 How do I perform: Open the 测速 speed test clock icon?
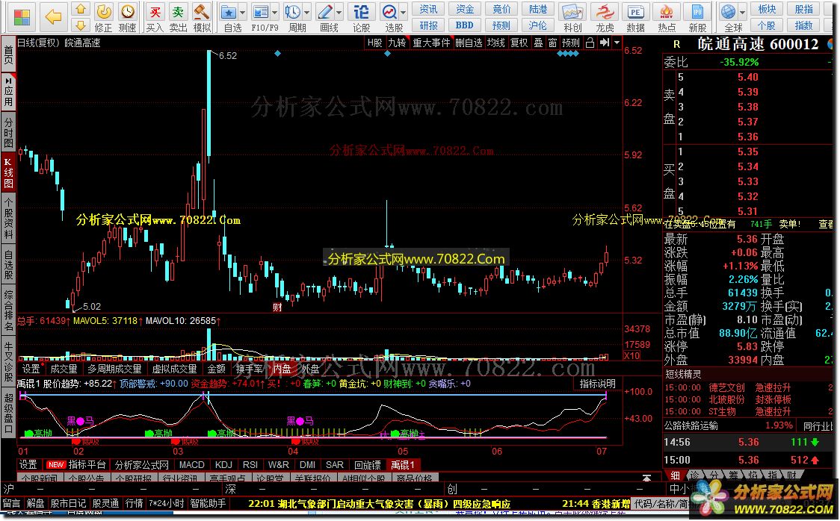(x=127, y=17)
